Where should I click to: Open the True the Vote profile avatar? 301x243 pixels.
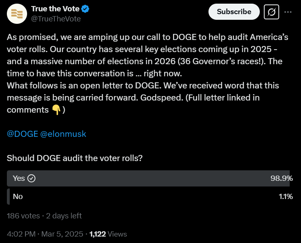tap(17, 14)
